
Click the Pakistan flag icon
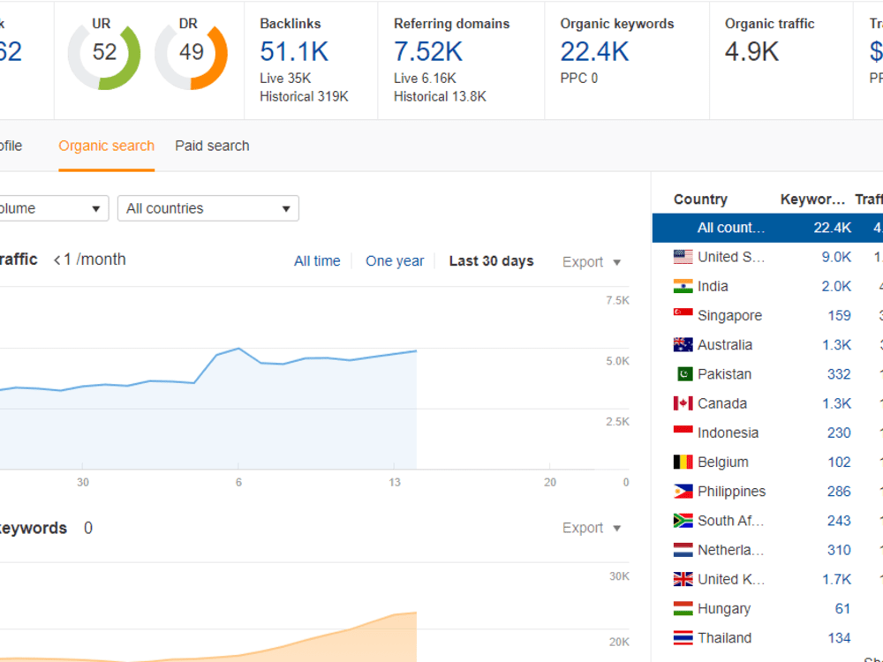coord(685,373)
